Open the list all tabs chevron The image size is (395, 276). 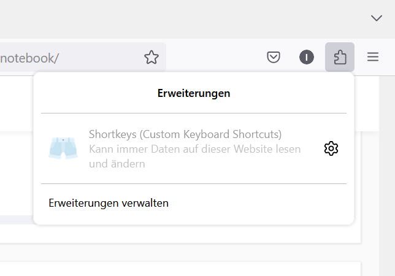pos(377,18)
